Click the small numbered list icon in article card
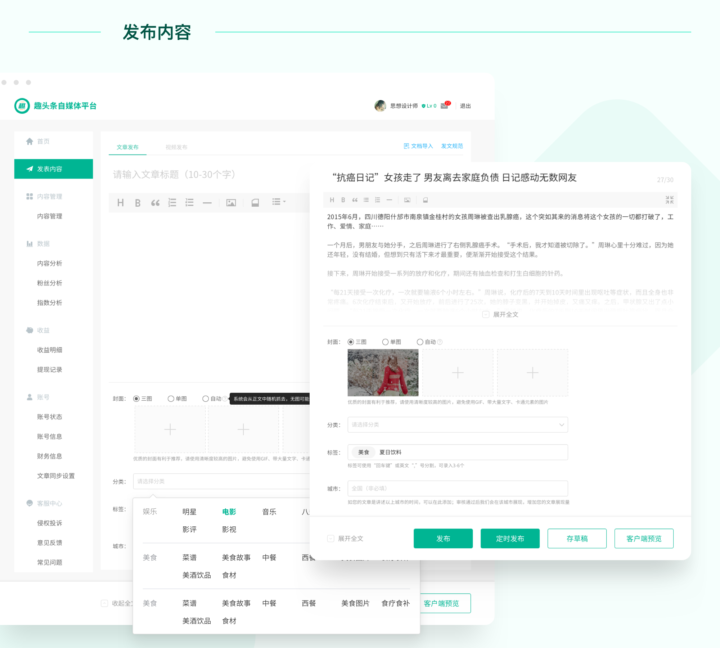720x648 pixels. pos(378,200)
